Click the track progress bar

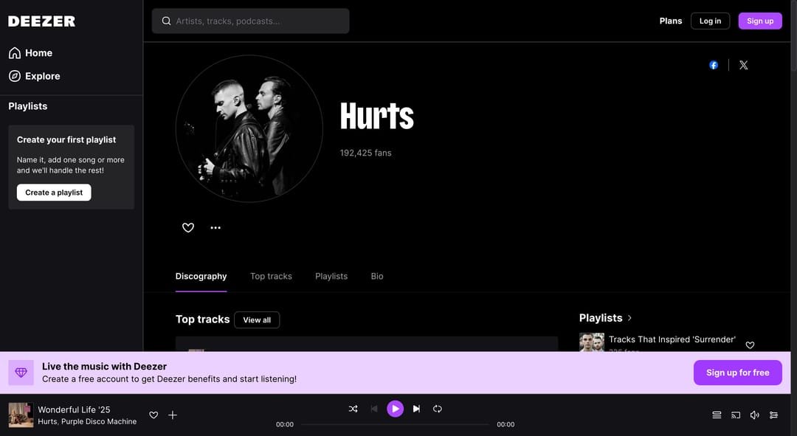395,424
